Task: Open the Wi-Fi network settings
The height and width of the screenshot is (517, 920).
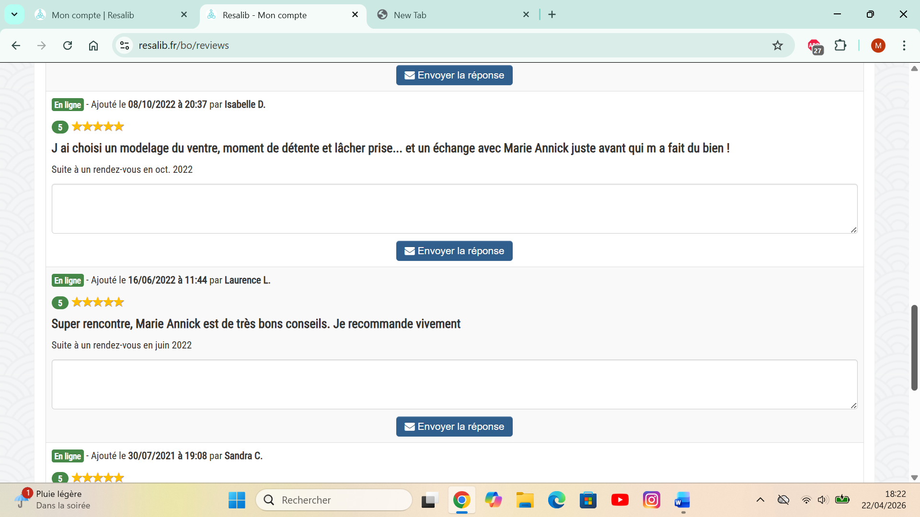Action: coord(806,500)
